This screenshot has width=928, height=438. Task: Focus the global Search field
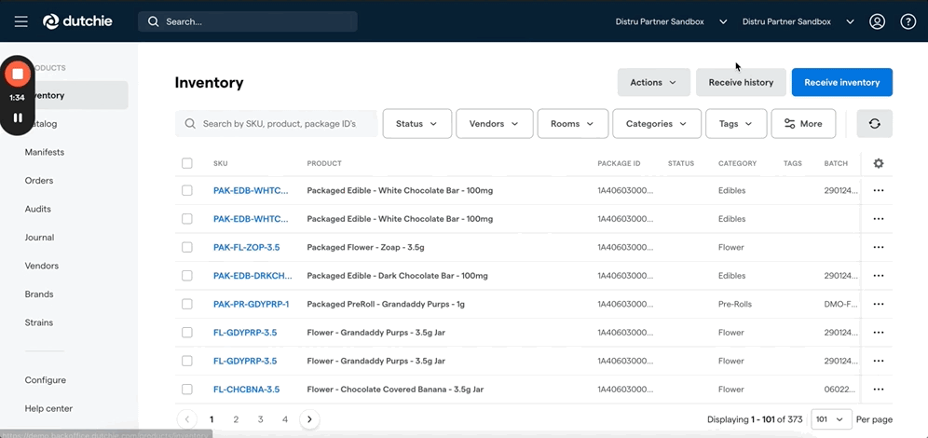248,22
